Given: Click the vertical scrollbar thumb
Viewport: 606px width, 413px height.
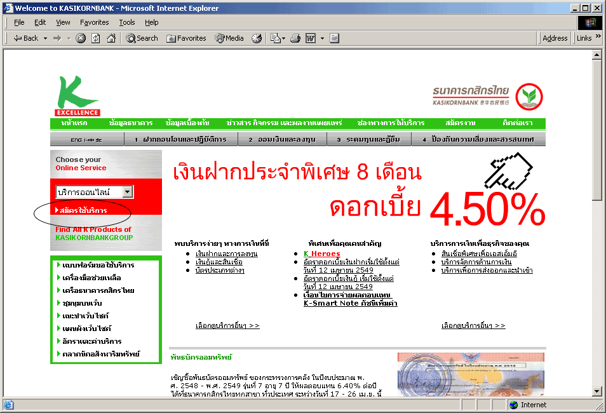Looking at the screenshot, I should 596,130.
